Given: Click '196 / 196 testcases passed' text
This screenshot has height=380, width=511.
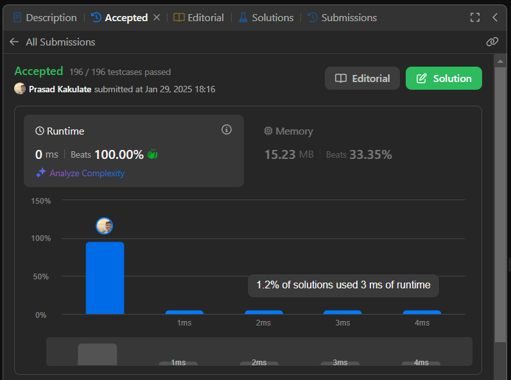Looking at the screenshot, I should (x=120, y=72).
